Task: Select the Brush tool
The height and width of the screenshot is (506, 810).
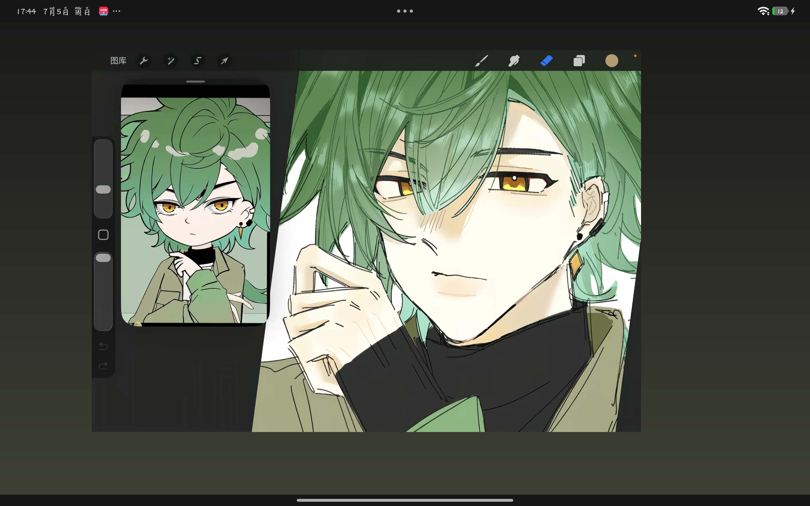Action: click(481, 61)
